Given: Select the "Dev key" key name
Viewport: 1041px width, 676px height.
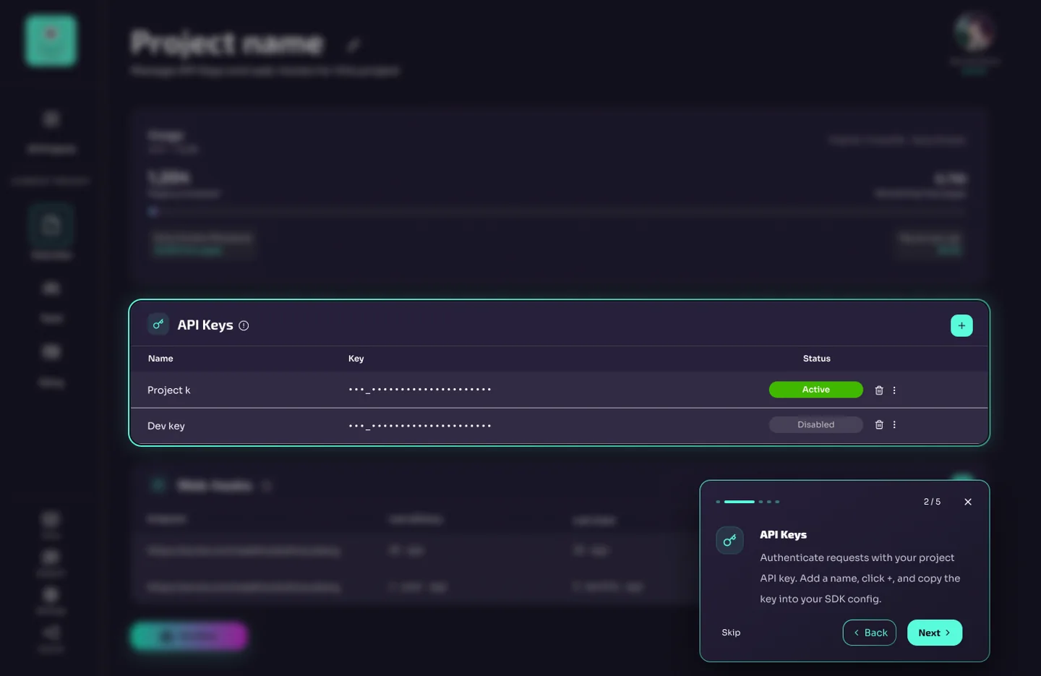Looking at the screenshot, I should (166, 426).
